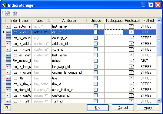Screen dimensions: 163x114
Task: Open predicate editor icon for city_id row
Action: (131, 32)
